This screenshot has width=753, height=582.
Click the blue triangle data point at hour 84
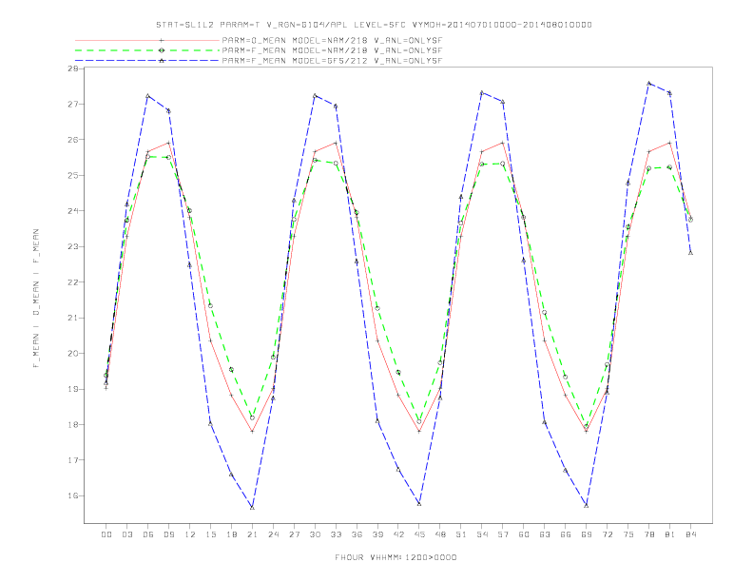click(x=690, y=253)
